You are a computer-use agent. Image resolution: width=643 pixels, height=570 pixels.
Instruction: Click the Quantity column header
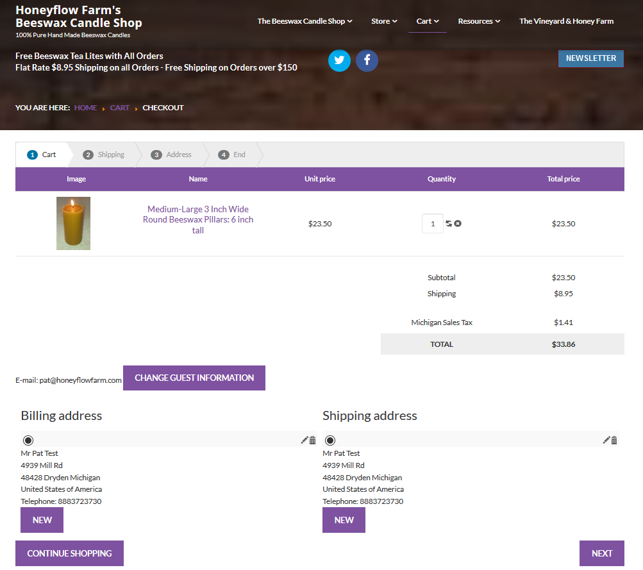pyautogui.click(x=442, y=179)
